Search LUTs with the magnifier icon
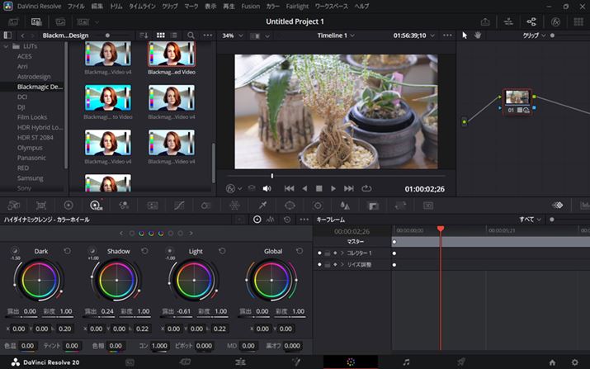590x369 pixels. point(191,35)
